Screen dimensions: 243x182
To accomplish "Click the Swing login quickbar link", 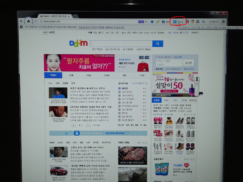I will point(101,27).
